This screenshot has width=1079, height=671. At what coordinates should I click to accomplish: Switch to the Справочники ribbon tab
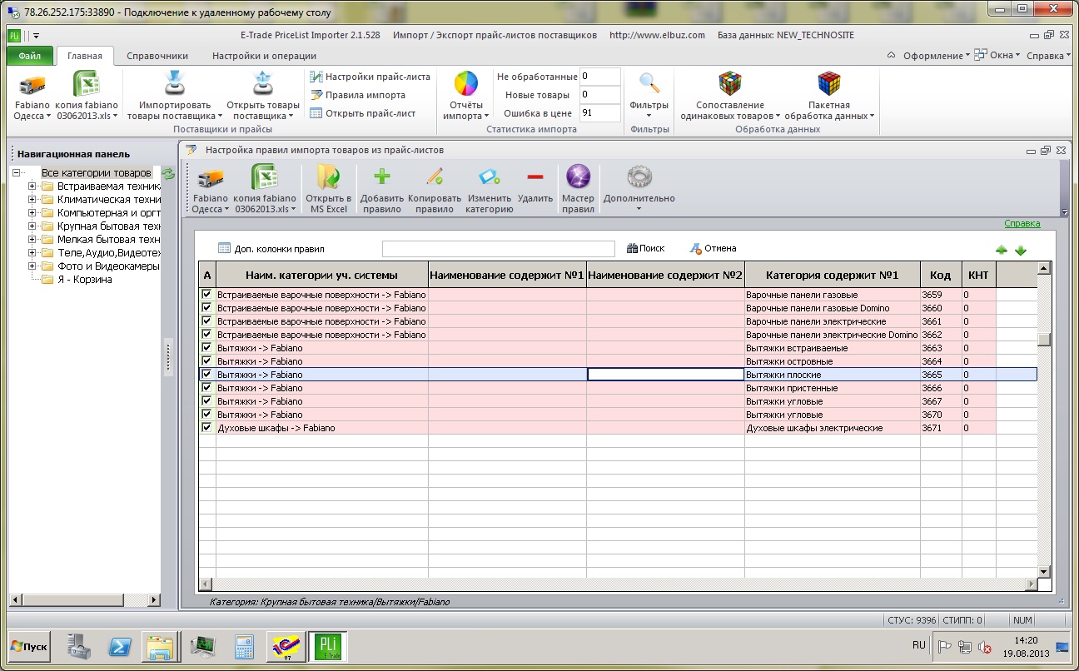(x=157, y=57)
